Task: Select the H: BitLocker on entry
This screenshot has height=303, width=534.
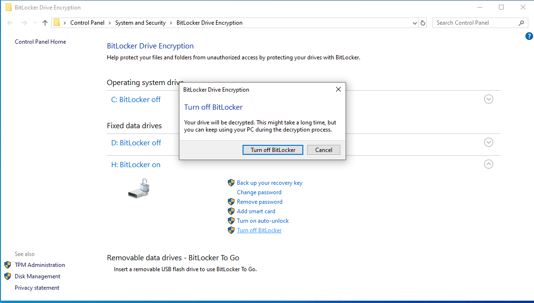Action: pyautogui.click(x=136, y=165)
